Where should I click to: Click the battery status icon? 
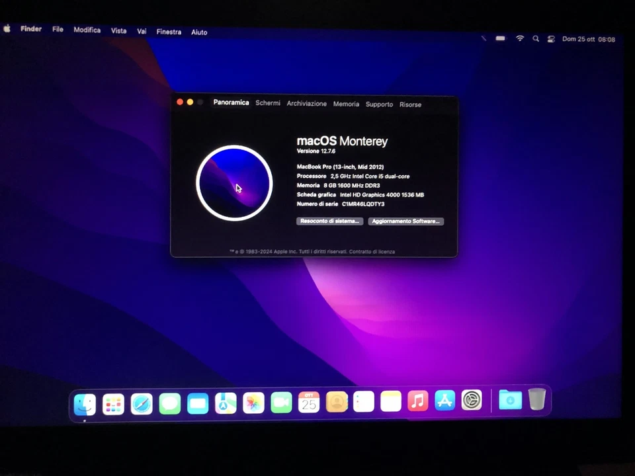501,38
